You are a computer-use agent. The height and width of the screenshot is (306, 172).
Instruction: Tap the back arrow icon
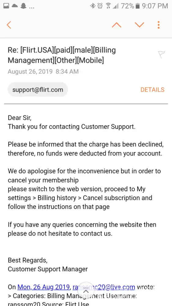pyautogui.click(x=9, y=25)
